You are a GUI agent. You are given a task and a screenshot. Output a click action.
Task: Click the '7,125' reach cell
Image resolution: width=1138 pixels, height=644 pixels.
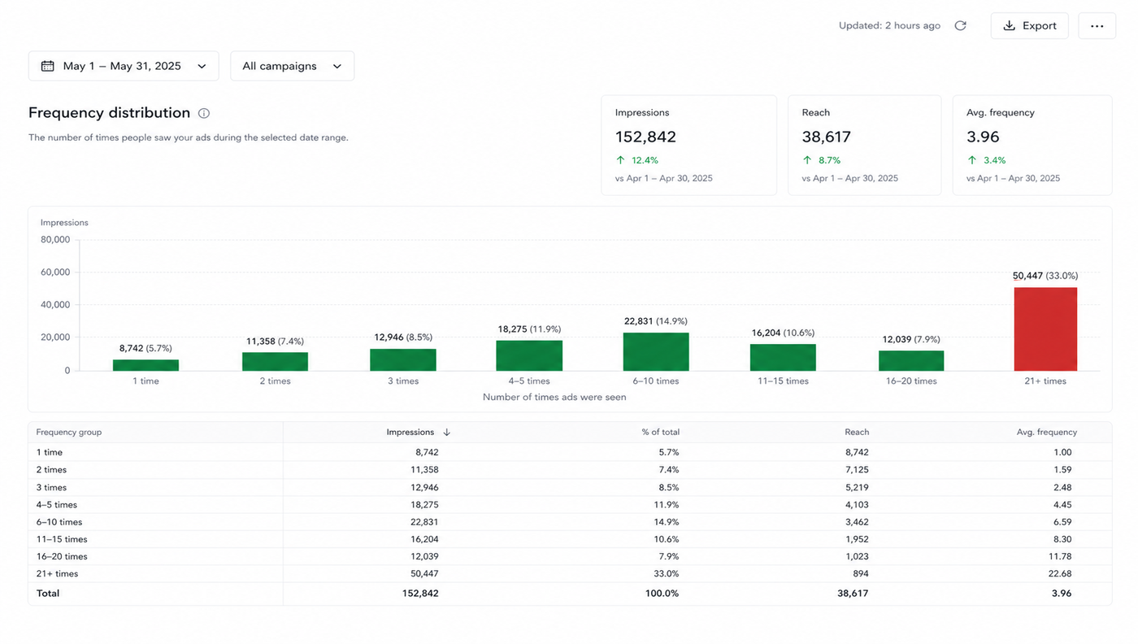tap(856, 470)
